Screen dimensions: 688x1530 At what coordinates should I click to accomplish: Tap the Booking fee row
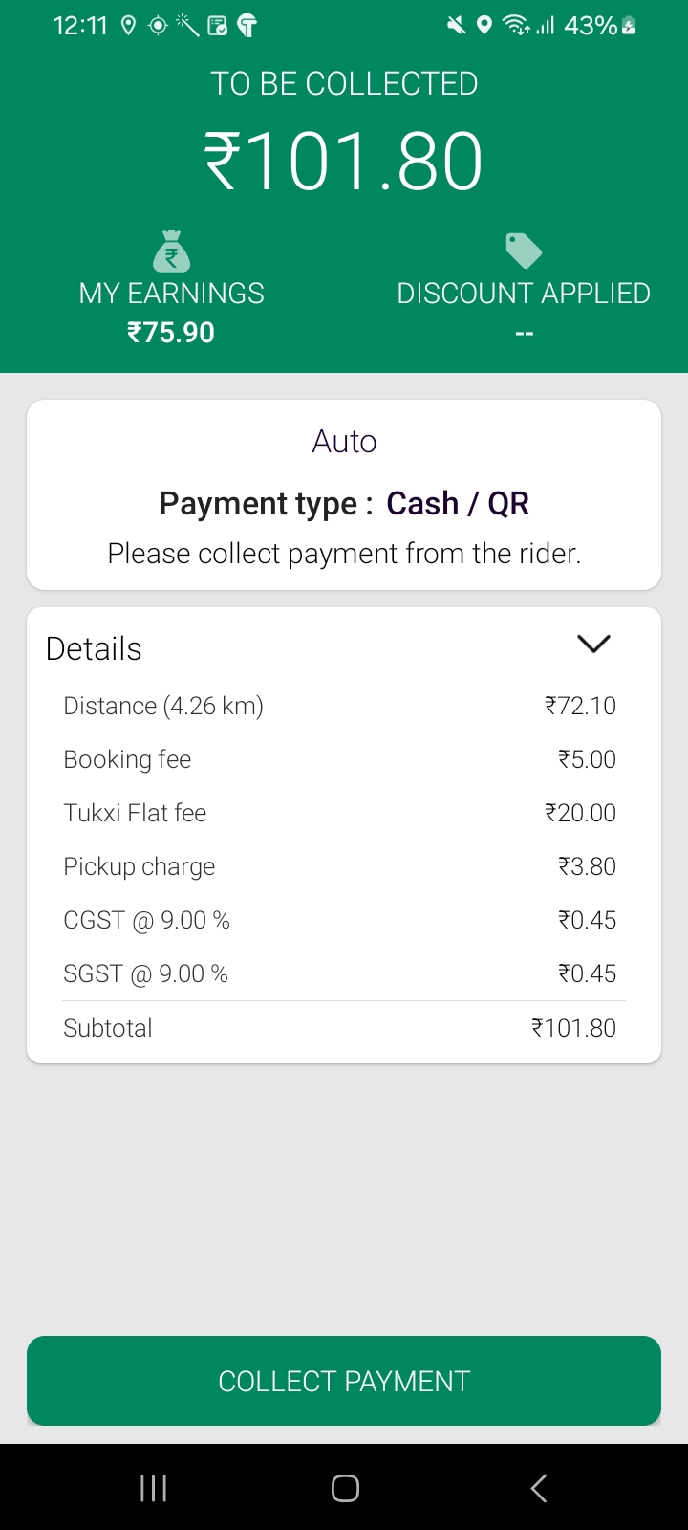point(339,759)
